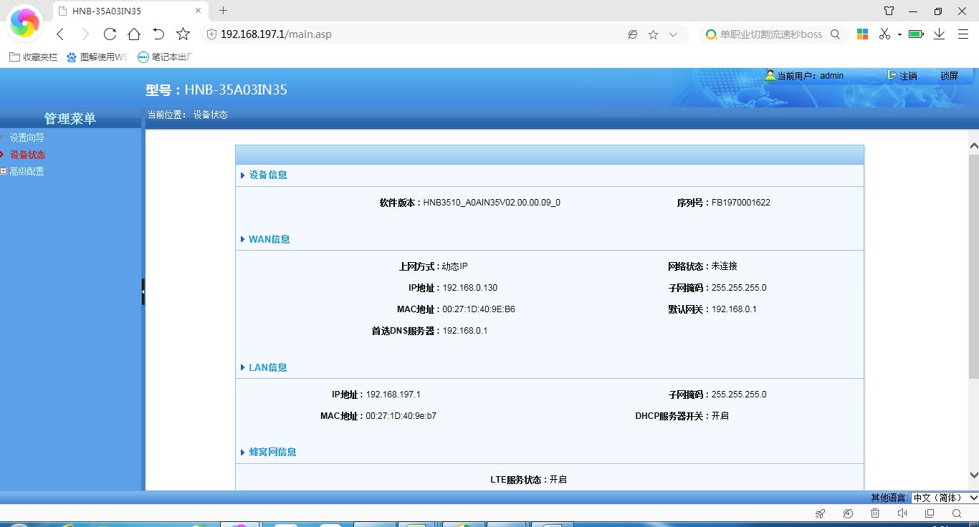Open the address bar dropdown arrow

tap(673, 34)
